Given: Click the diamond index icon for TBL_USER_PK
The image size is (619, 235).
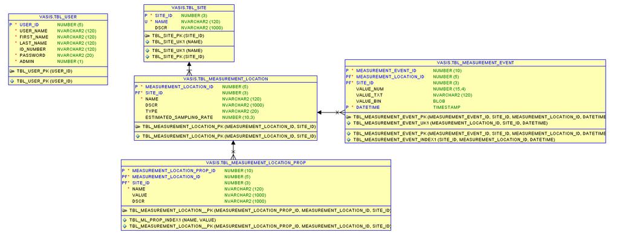Looking at the screenshot, I should (12, 81).
